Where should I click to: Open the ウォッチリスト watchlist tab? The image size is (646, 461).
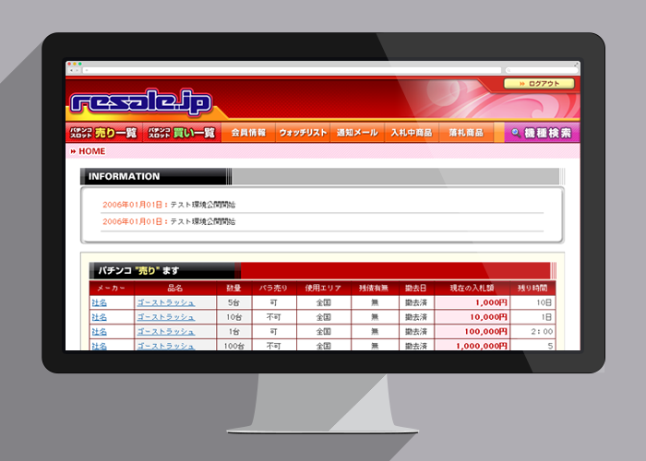(303, 133)
